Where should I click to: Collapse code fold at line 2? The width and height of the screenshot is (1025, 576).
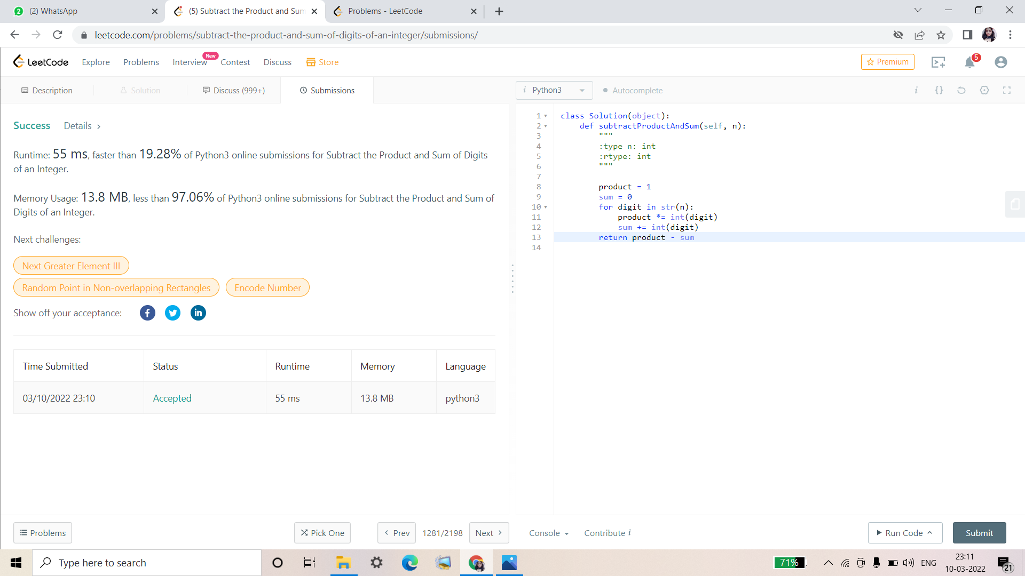pos(546,126)
